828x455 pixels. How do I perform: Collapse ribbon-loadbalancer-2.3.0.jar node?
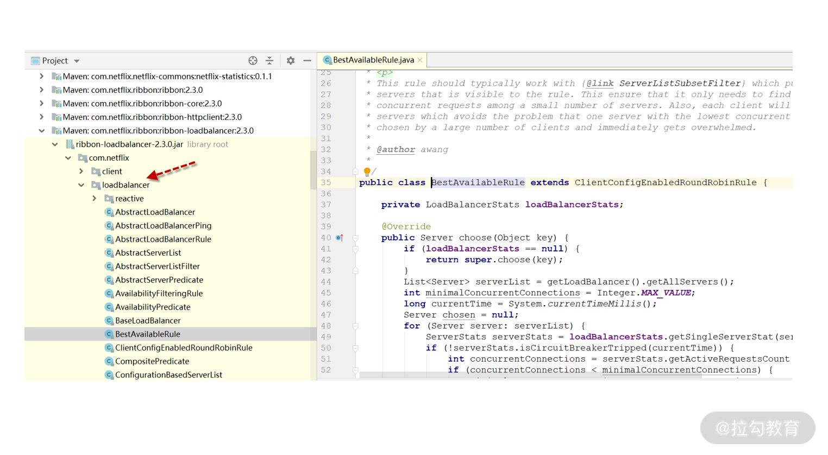pyautogui.click(x=55, y=144)
